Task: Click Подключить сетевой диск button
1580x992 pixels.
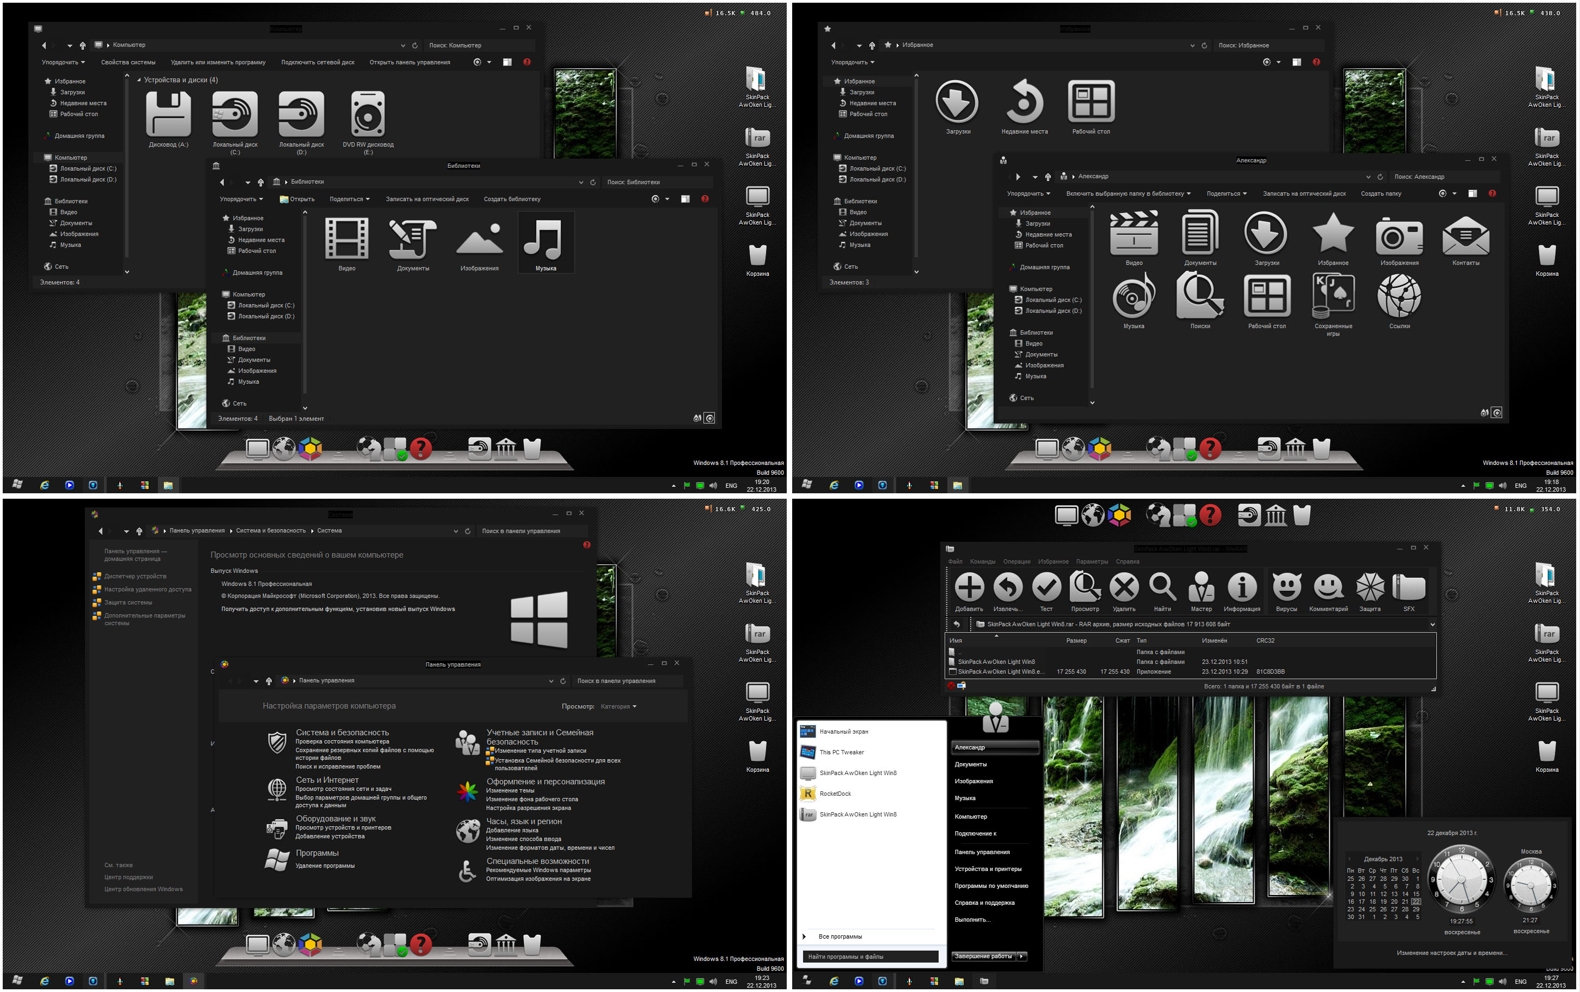Action: (317, 62)
